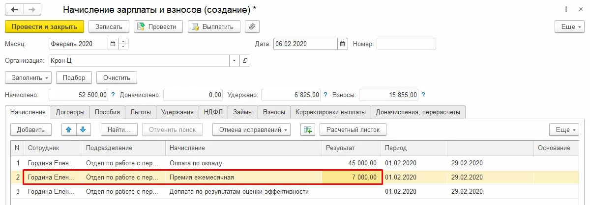
Task: Click the back navigation arrow
Action: tap(15, 9)
